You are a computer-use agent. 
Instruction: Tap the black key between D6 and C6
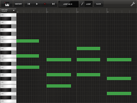click(6, 52)
